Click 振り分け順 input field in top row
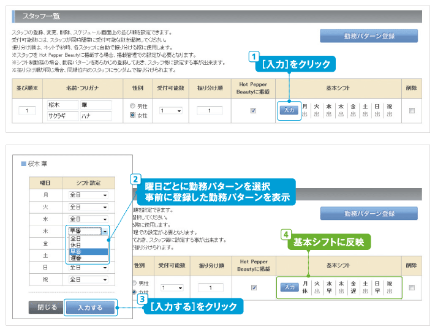435x332 pixels. point(210,111)
